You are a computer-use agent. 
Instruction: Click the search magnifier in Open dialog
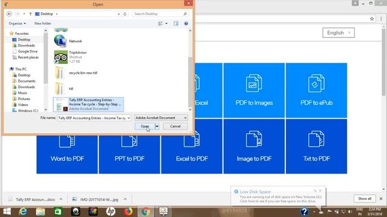185,14
